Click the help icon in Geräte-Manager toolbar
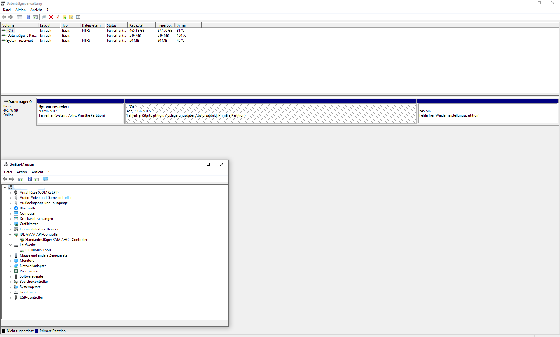This screenshot has height=337, width=560. click(x=29, y=179)
